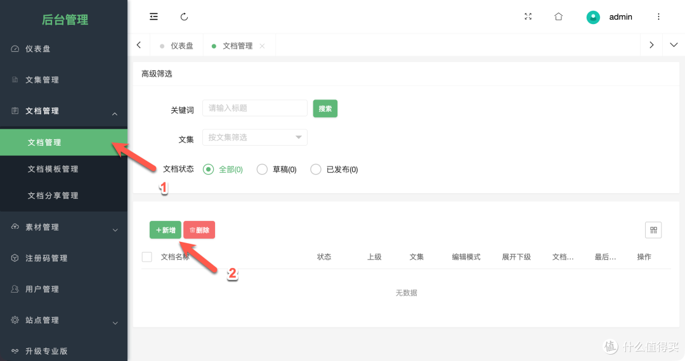Screen dimensions: 685x361
Task: Open the 按文集筛选 dropdown
Action: (x=255, y=137)
